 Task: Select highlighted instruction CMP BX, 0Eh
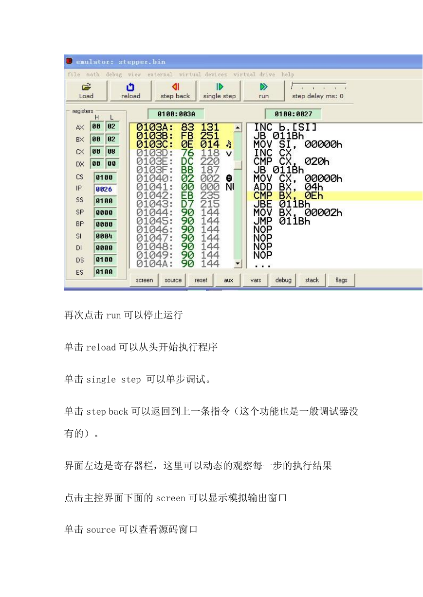point(335,195)
